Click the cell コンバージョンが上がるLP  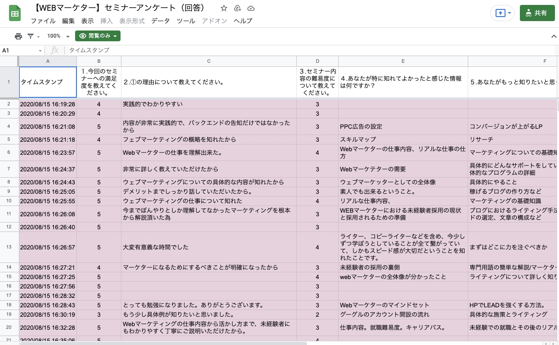(513, 127)
